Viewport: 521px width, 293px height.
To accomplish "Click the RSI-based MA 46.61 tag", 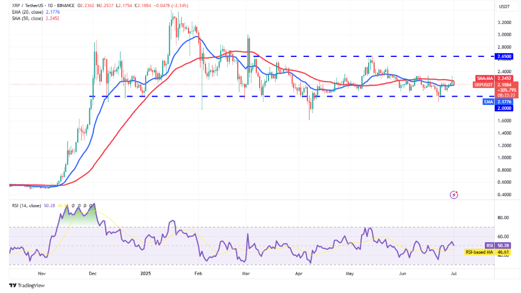I will (x=488, y=252).
